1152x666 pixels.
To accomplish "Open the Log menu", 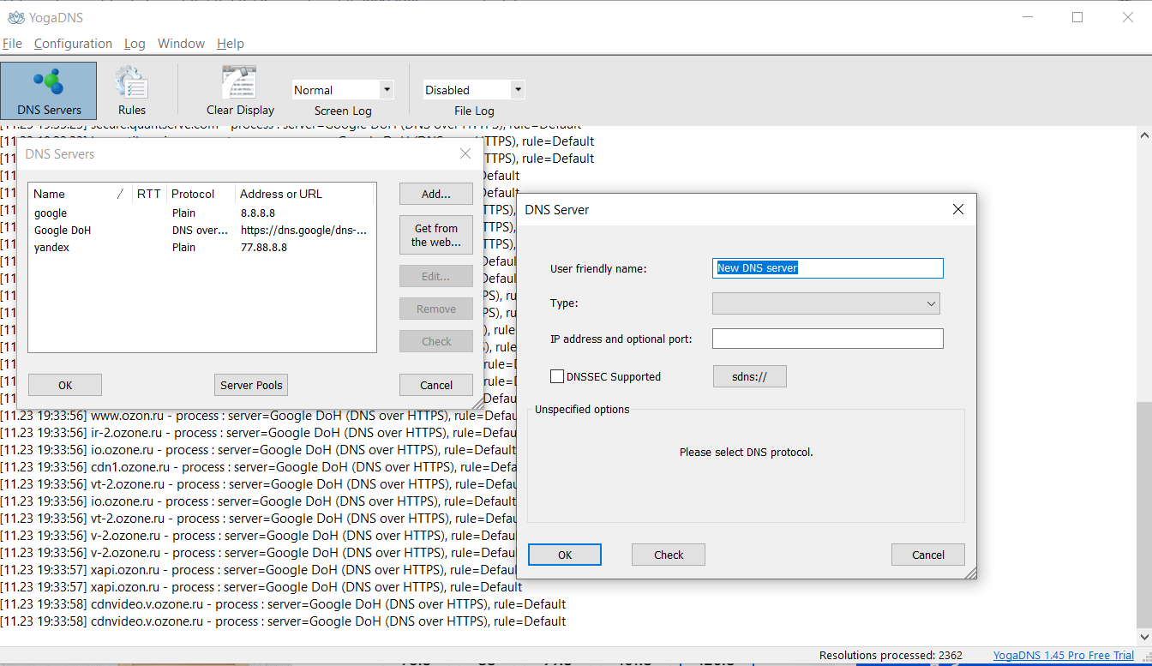I will click(x=135, y=44).
